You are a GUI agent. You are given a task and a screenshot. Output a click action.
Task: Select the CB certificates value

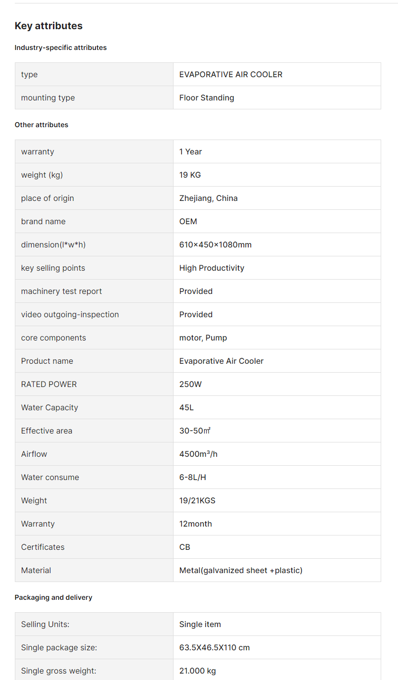coord(185,547)
